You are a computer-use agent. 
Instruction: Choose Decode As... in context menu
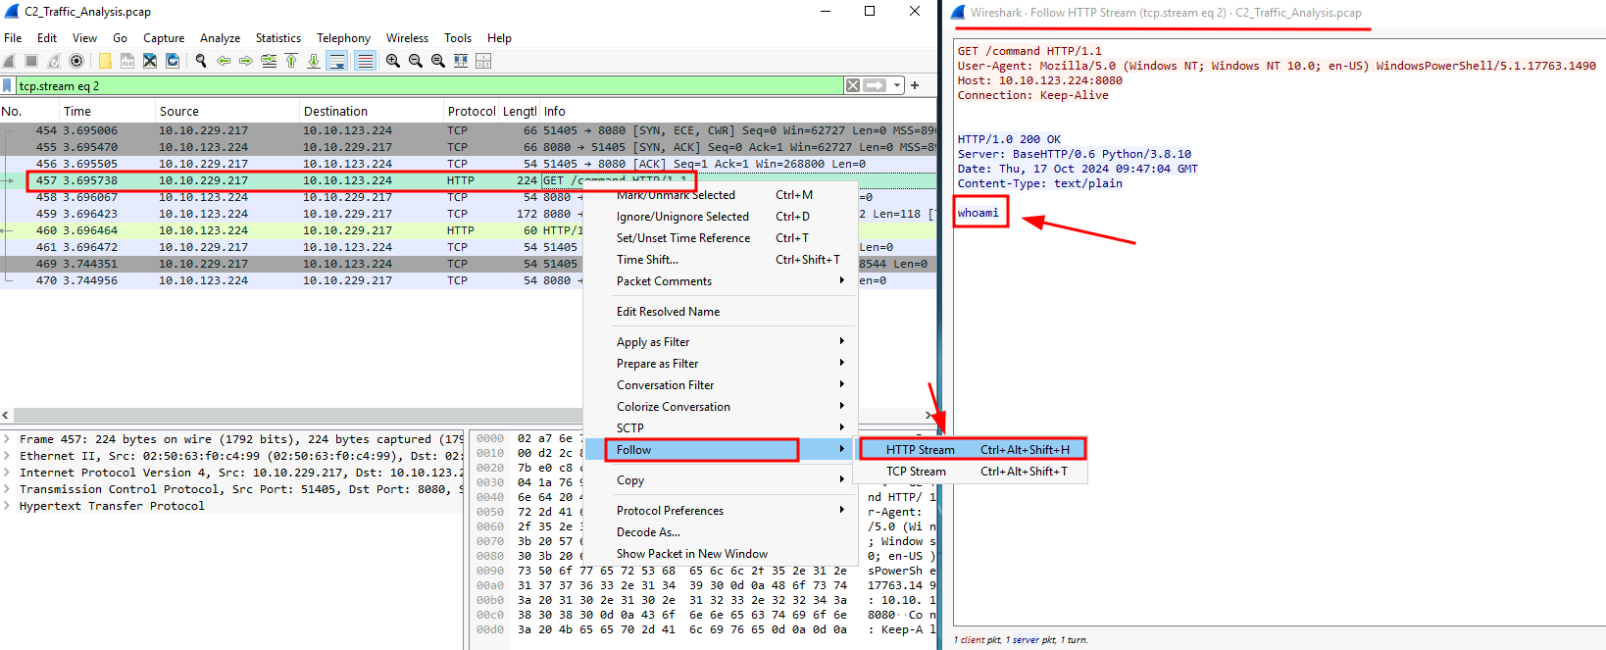(x=721, y=532)
